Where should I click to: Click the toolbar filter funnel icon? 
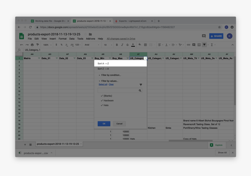pos(204,45)
